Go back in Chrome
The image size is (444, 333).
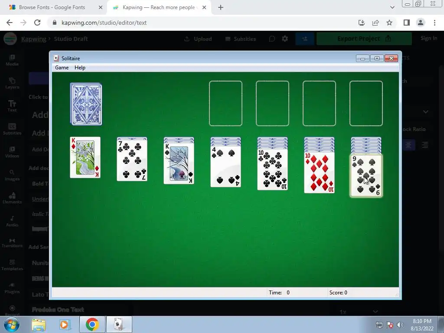pos(10,23)
